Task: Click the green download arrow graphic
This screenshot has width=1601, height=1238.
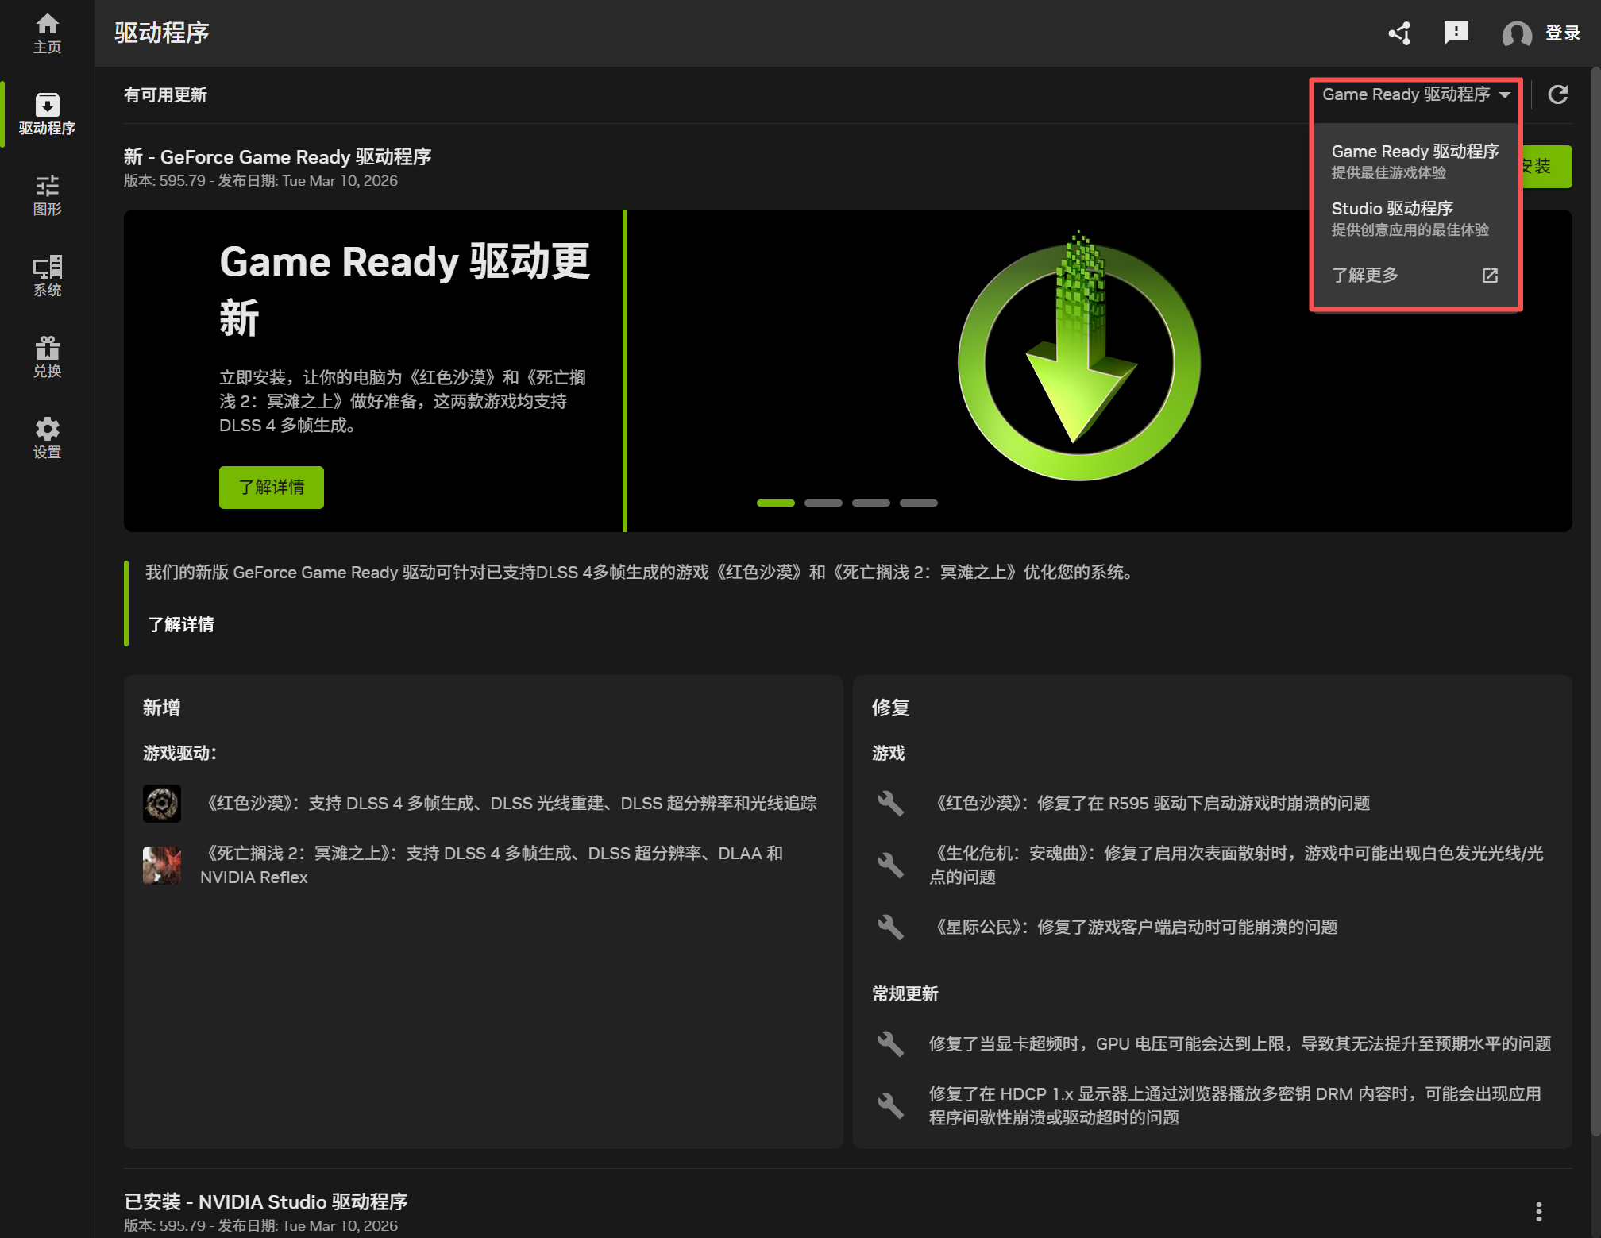Action: point(1079,357)
